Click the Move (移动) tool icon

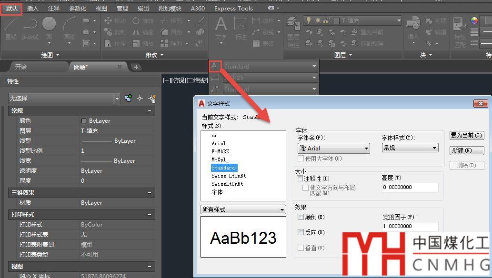[108, 20]
